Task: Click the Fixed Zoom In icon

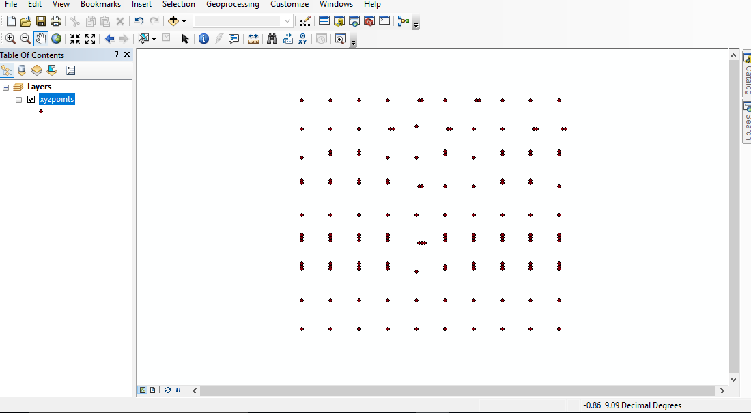Action: pyautogui.click(x=75, y=39)
